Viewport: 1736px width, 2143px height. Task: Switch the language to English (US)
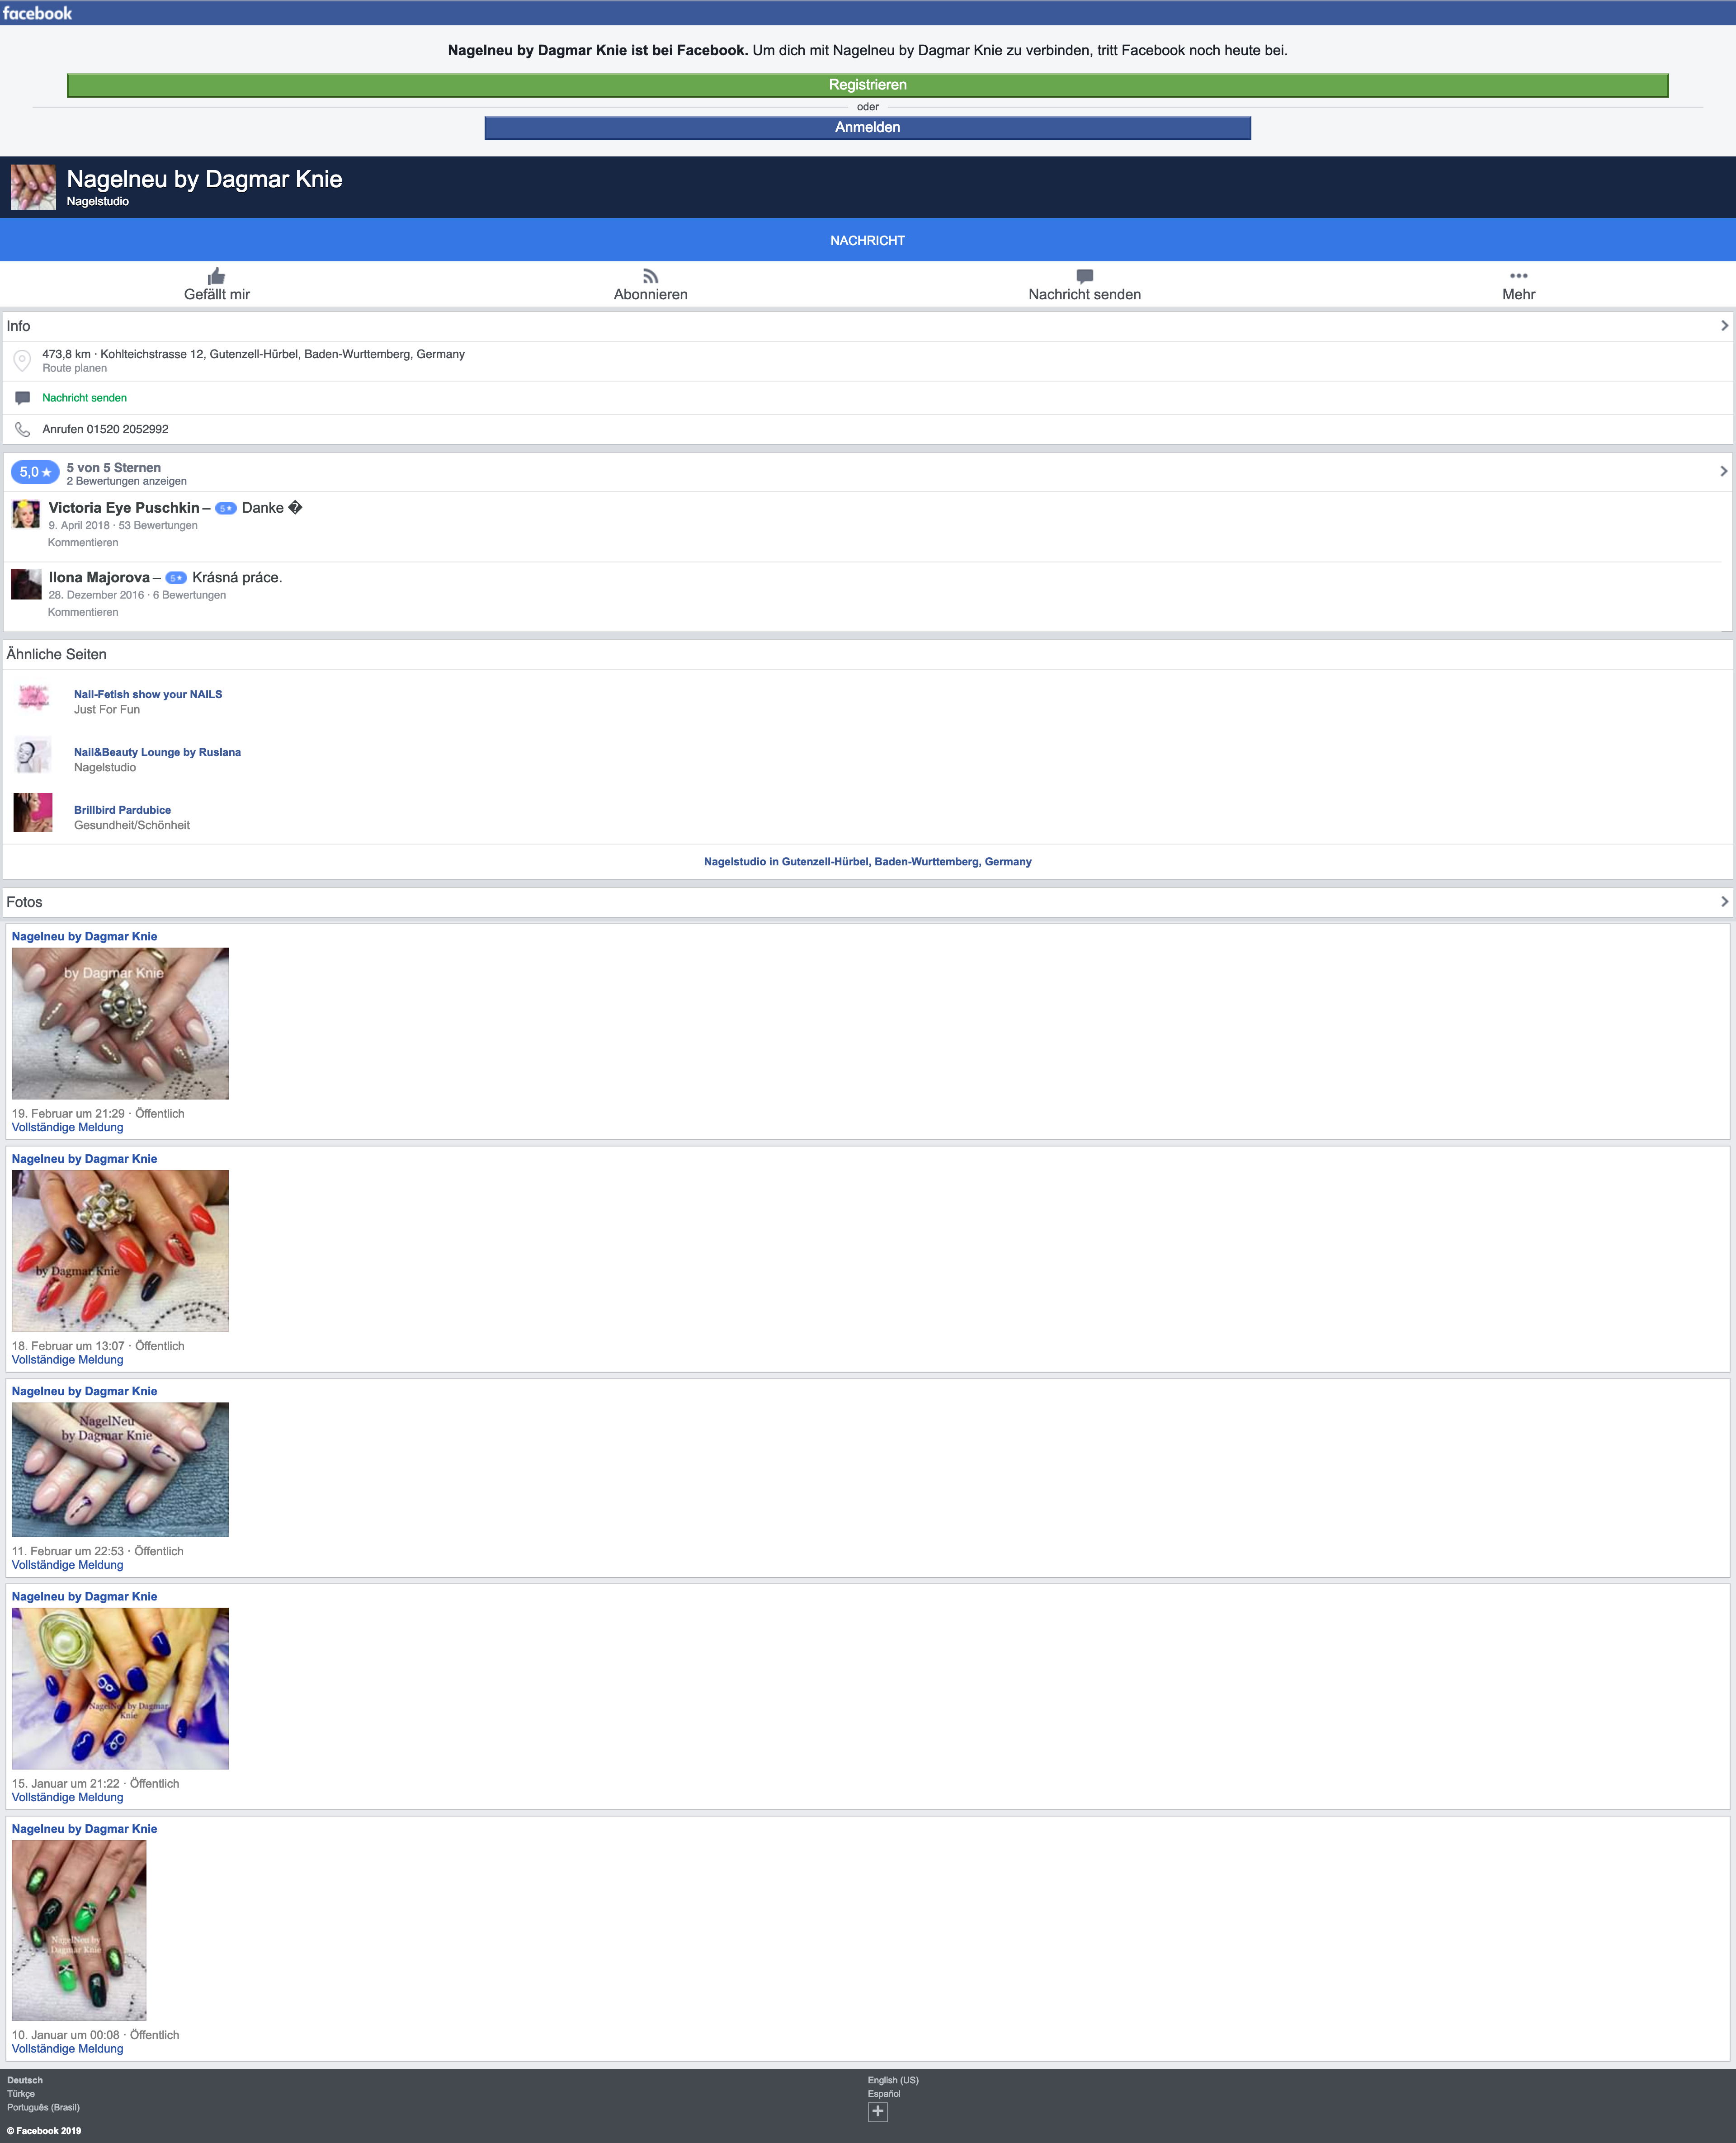(x=892, y=2080)
